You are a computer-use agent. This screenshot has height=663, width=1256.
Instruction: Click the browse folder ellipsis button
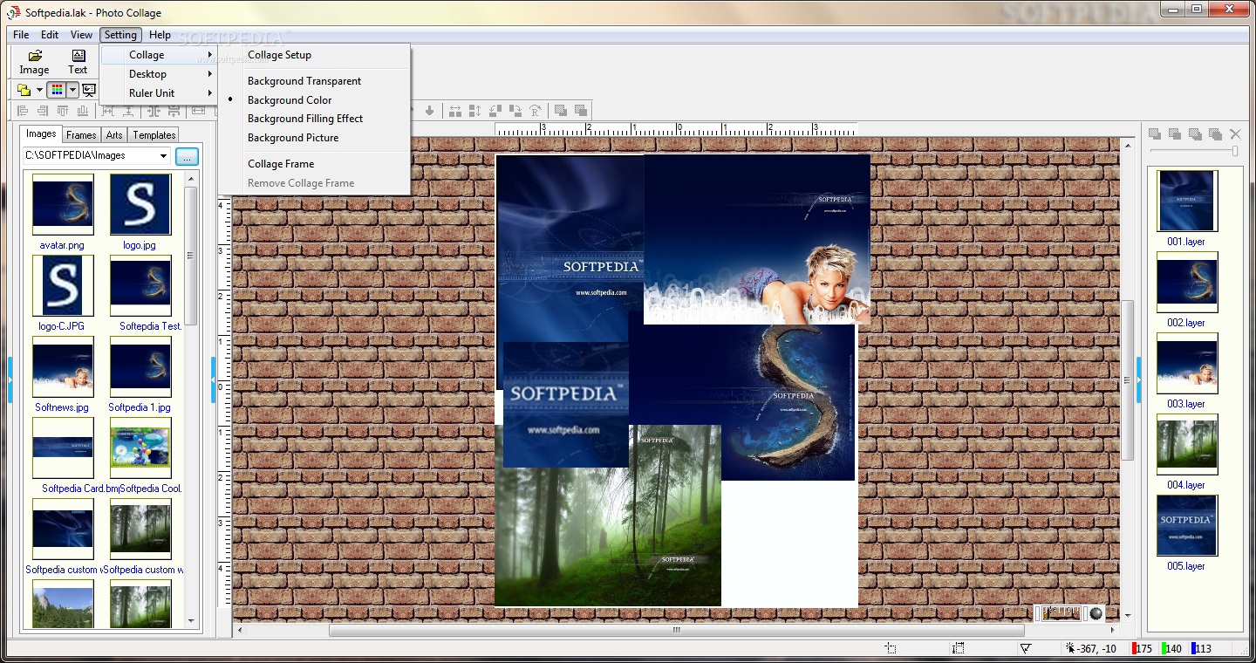187,156
